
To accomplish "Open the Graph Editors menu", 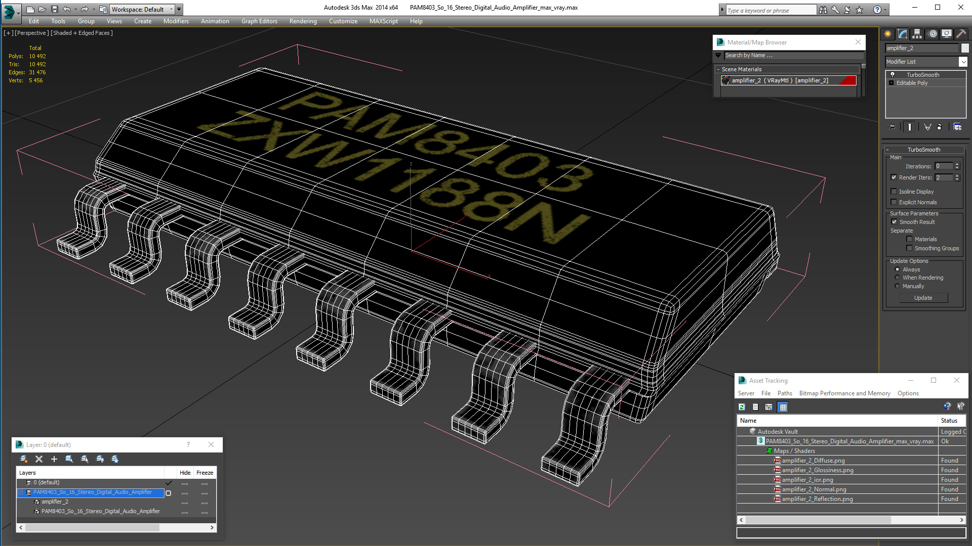I will coord(259,21).
